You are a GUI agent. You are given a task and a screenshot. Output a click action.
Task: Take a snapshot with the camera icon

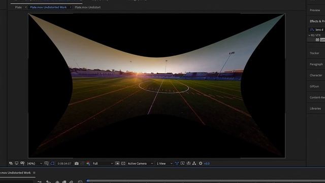(77, 164)
